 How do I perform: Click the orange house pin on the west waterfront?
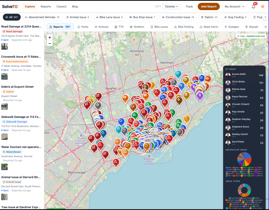(125, 152)
